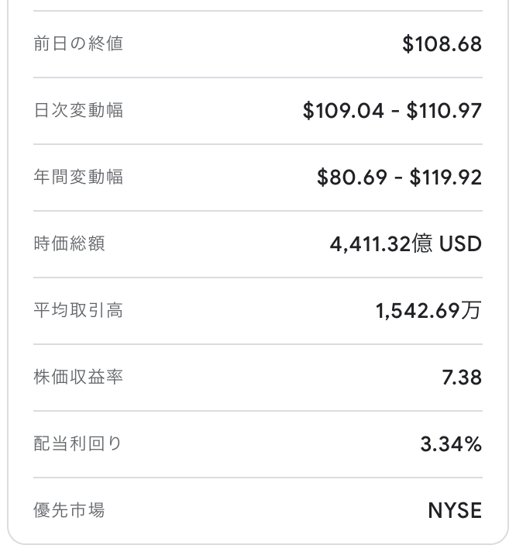Click the $80.69 yearly low figure

click(352, 177)
